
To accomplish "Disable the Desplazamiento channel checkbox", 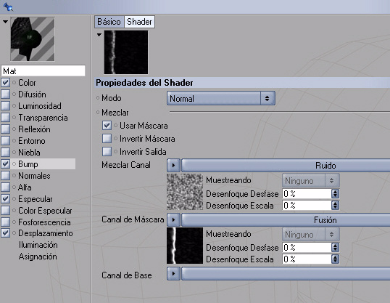I will 6,233.
